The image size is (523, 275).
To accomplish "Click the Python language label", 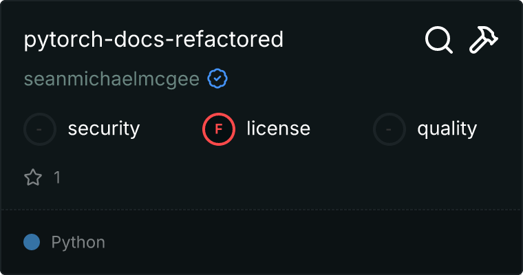I will 78,242.
